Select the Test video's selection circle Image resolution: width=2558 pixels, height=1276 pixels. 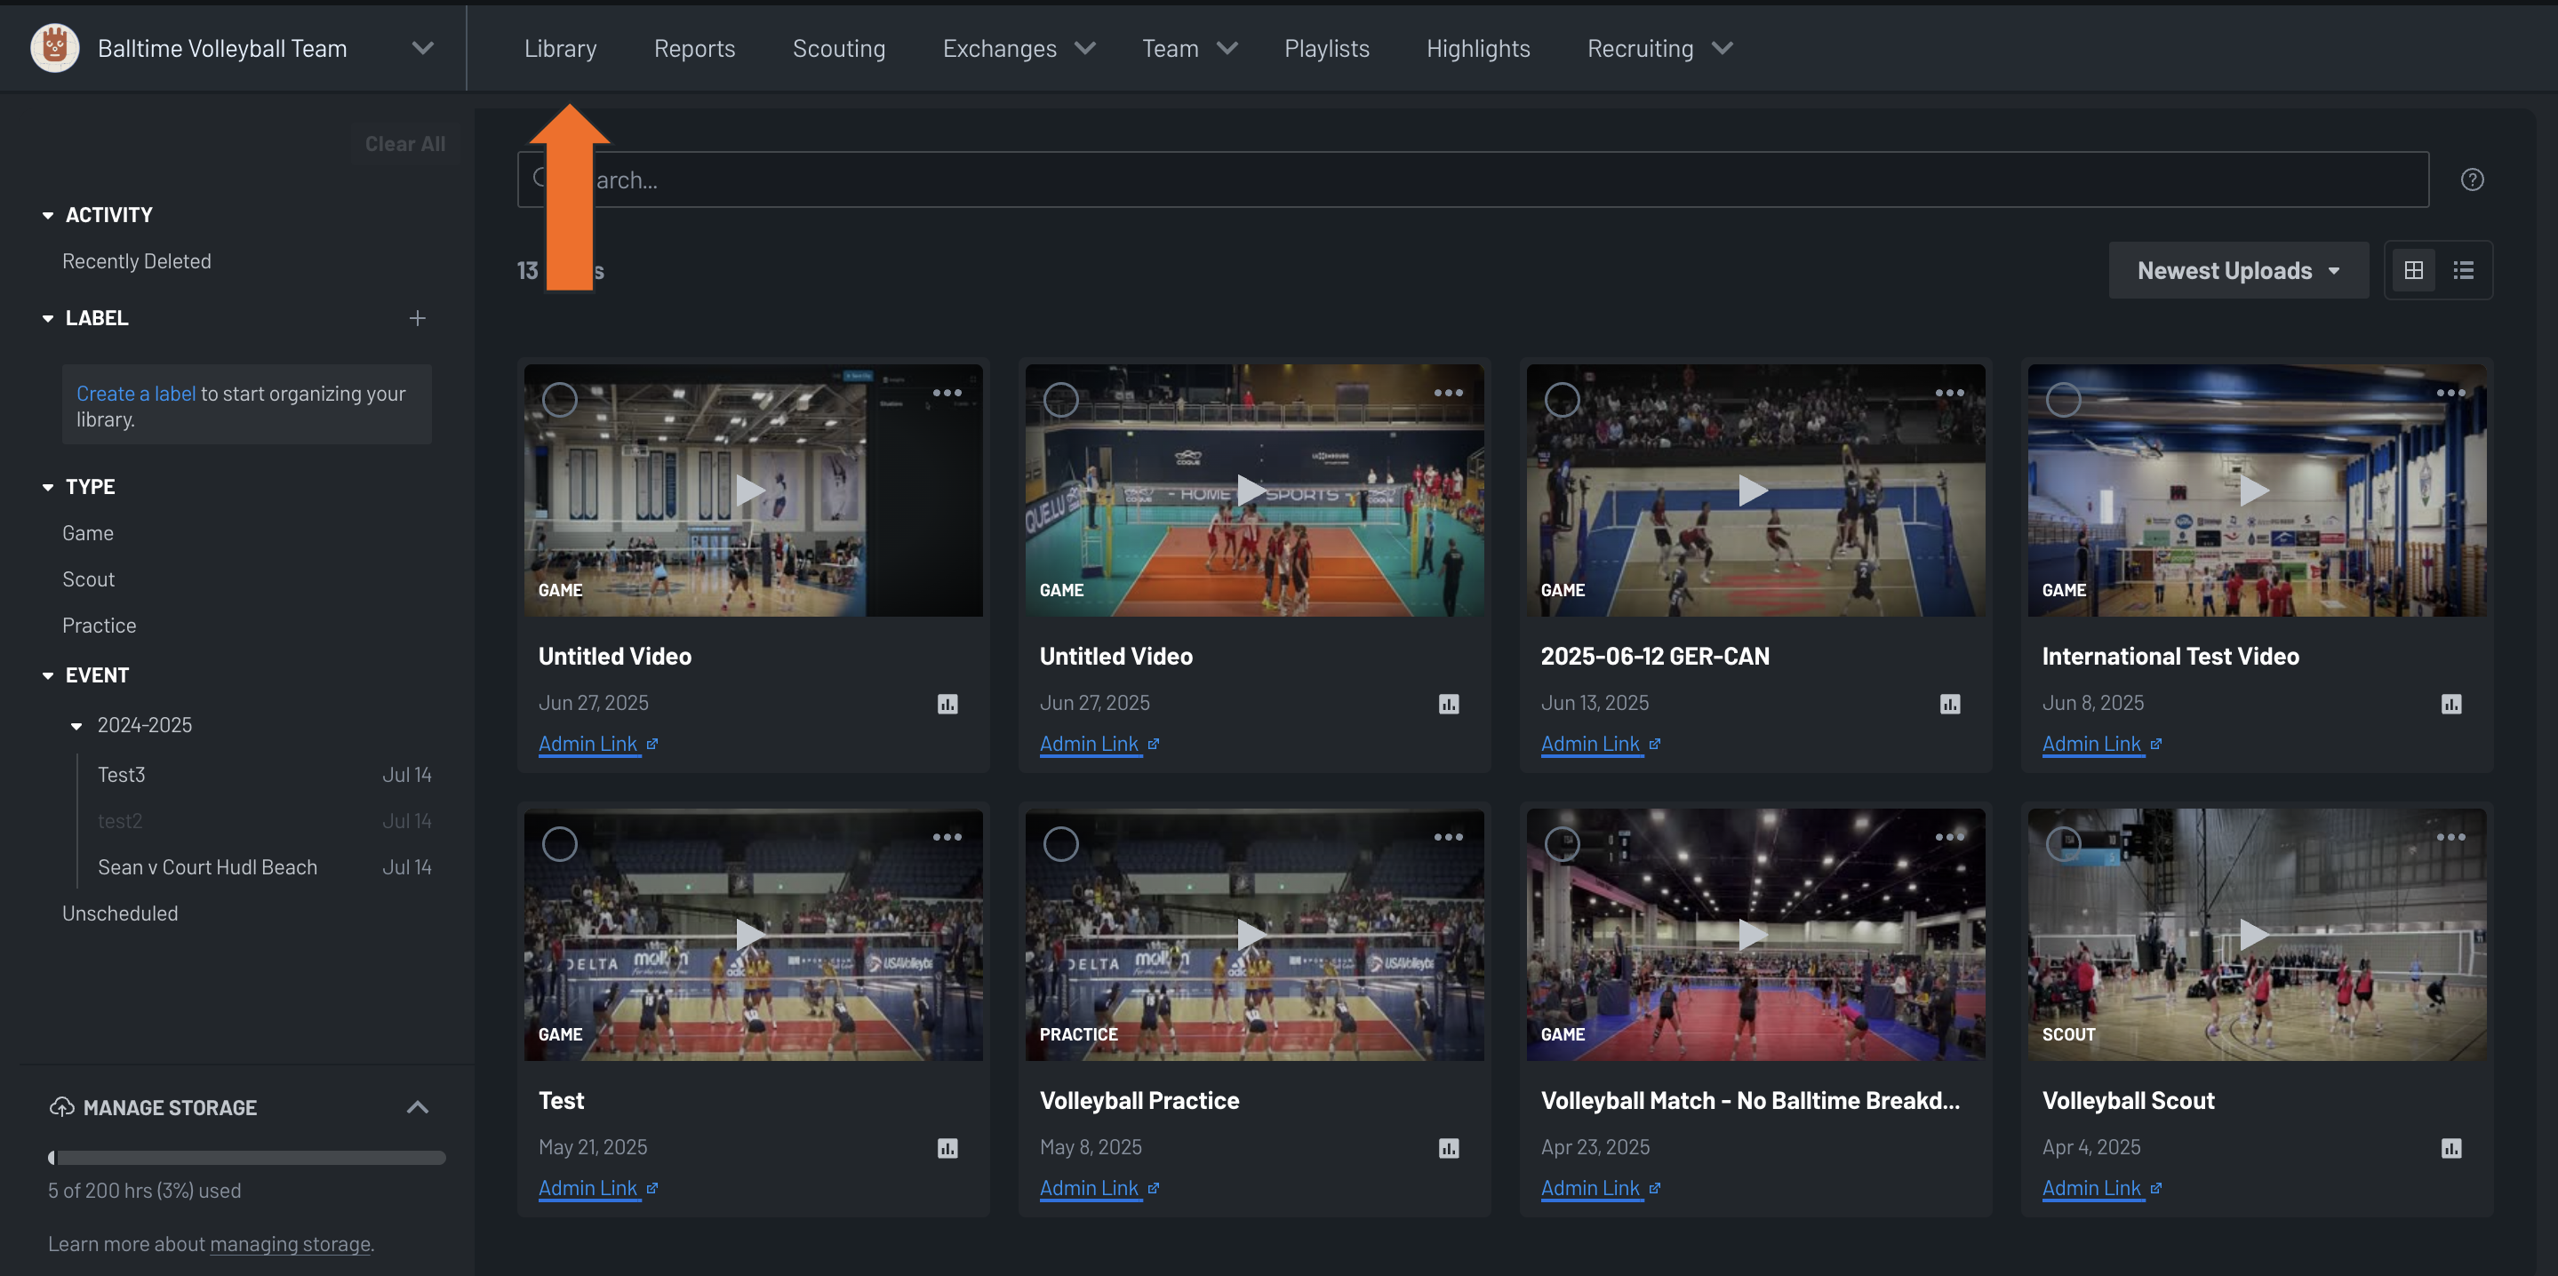click(560, 844)
